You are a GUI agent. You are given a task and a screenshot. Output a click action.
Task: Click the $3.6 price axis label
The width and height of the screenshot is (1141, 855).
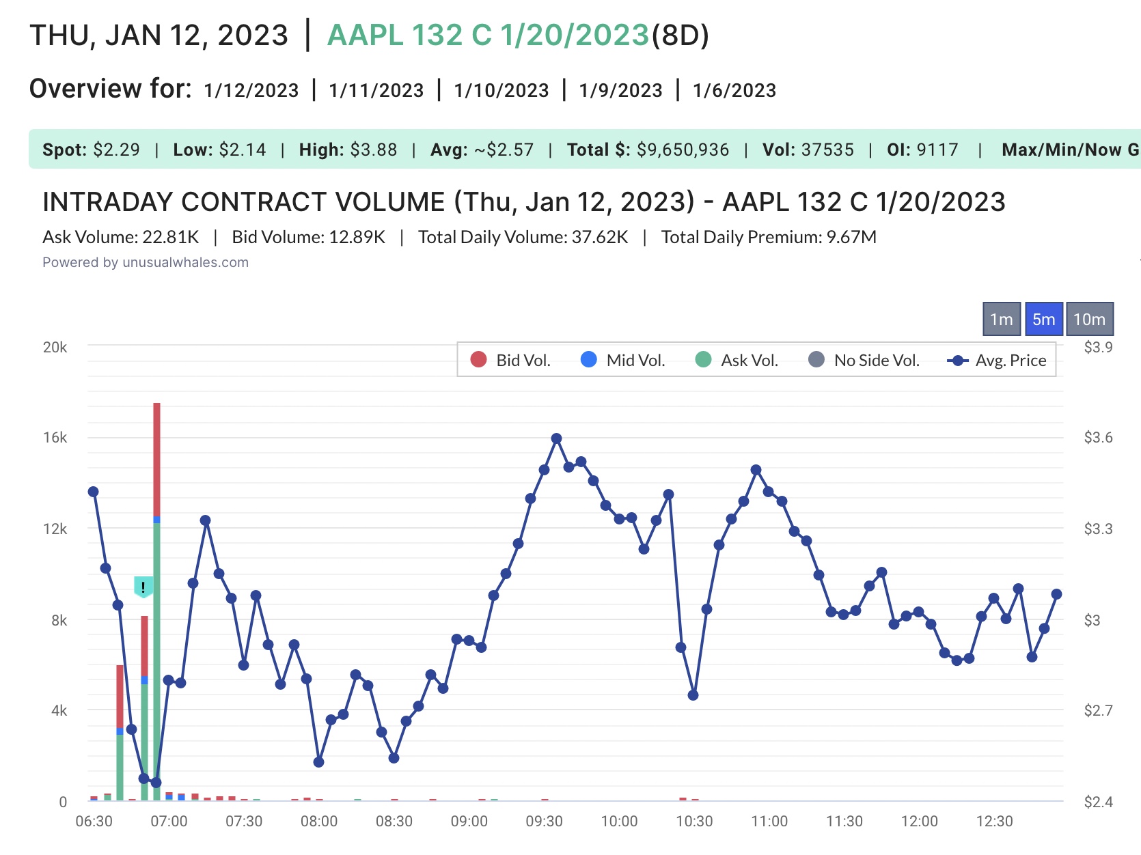coord(1099,437)
